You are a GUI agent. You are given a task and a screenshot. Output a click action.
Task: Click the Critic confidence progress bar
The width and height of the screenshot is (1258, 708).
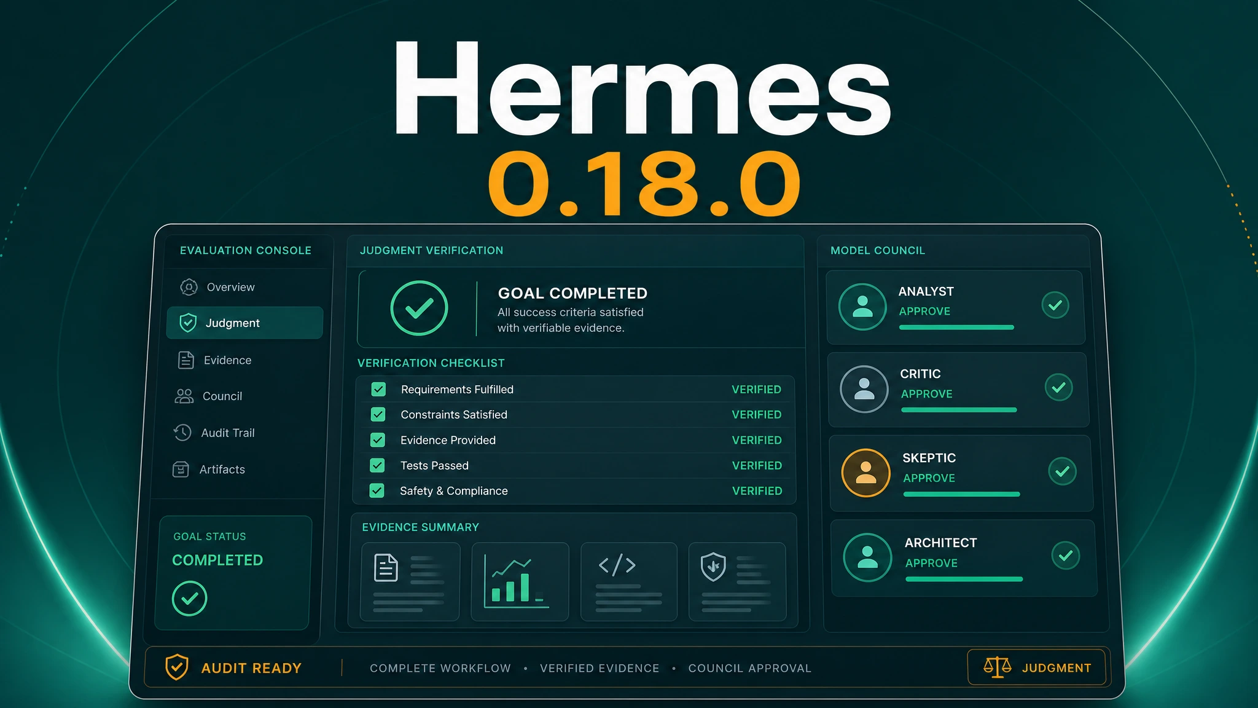(x=959, y=410)
